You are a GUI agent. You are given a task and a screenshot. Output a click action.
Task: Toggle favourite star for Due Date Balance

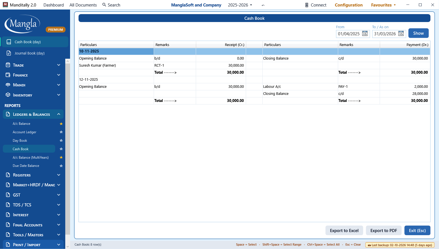[x=61, y=166]
